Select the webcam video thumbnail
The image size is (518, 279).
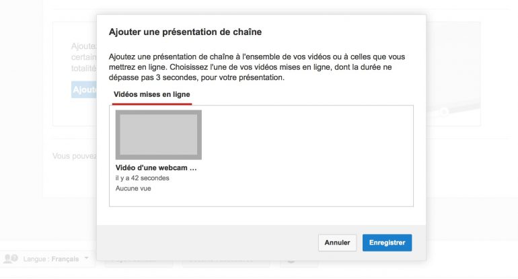(x=159, y=134)
